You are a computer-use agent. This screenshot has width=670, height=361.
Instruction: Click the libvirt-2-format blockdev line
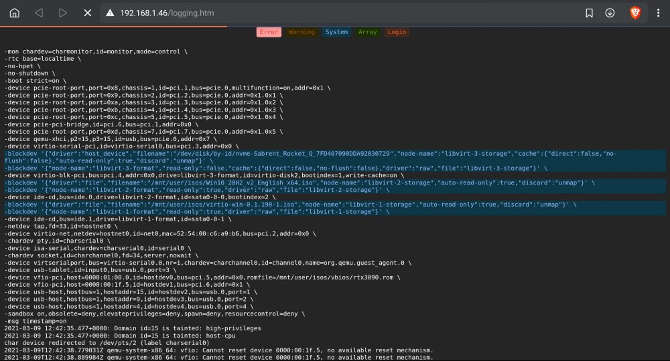point(335,190)
